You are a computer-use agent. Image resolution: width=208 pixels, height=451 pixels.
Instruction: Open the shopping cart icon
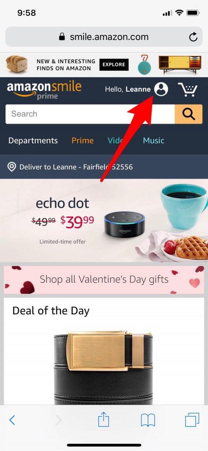(x=188, y=89)
